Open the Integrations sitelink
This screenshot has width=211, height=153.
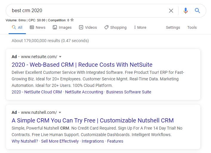point(93,141)
